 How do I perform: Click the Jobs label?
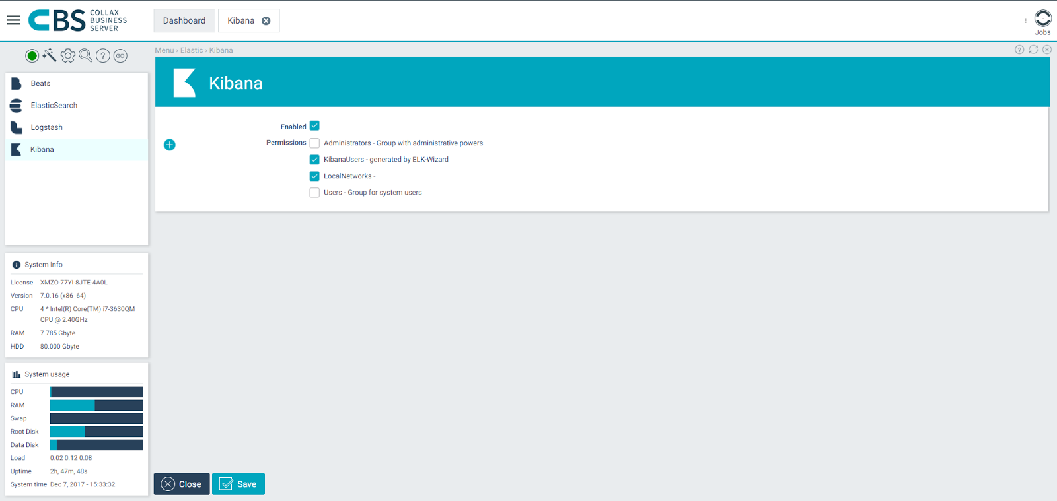tap(1043, 32)
